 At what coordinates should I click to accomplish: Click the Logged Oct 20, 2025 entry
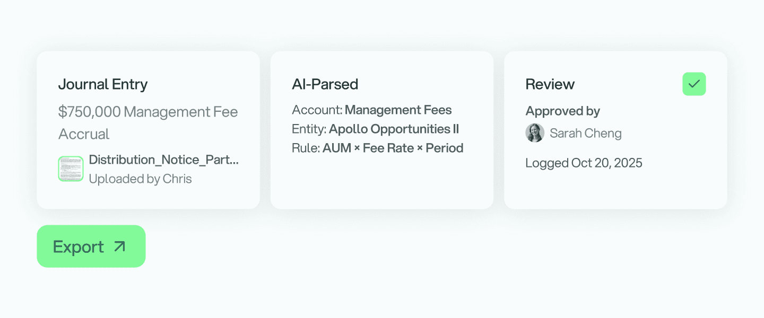pos(584,163)
